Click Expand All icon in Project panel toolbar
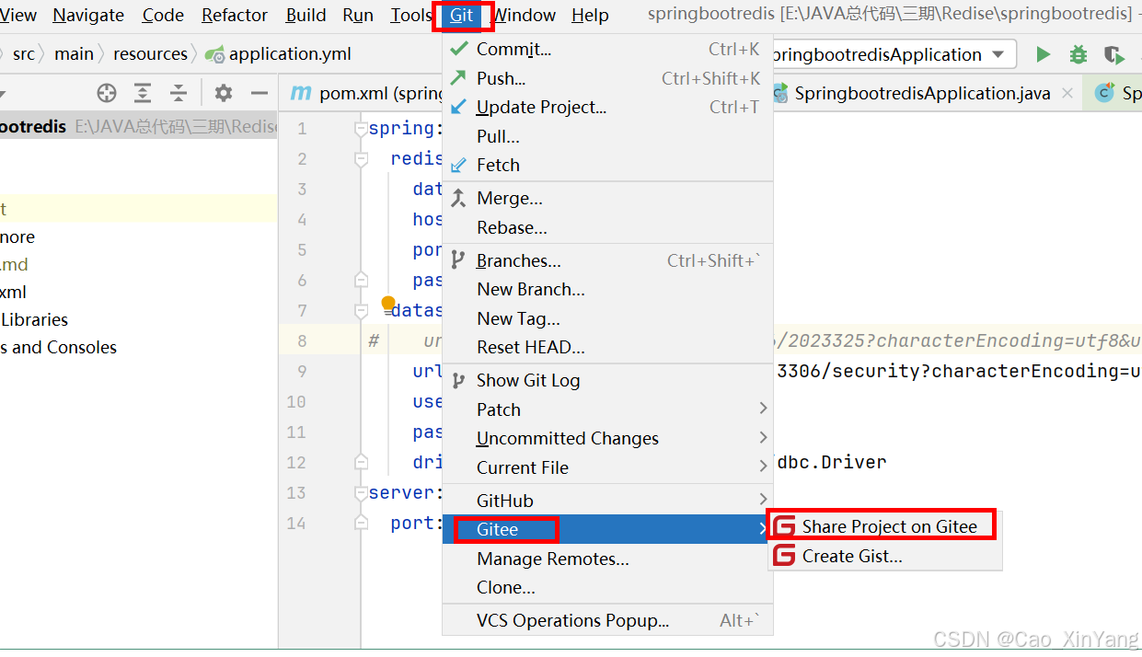 pyautogui.click(x=143, y=93)
